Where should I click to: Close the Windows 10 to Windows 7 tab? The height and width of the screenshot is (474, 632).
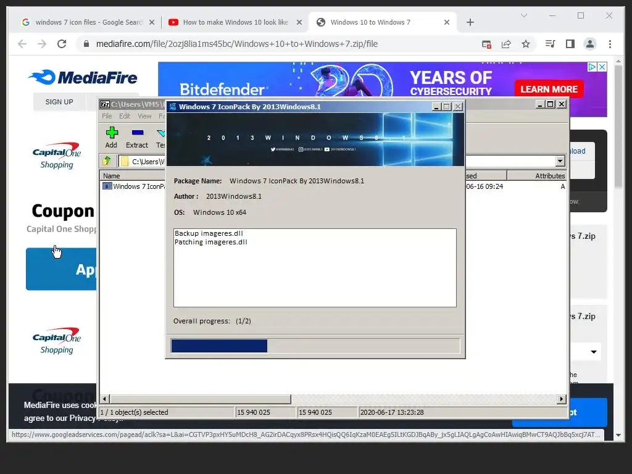tap(447, 22)
